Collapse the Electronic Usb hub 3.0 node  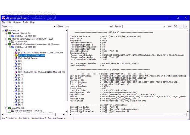pyautogui.click(x=6, y=33)
